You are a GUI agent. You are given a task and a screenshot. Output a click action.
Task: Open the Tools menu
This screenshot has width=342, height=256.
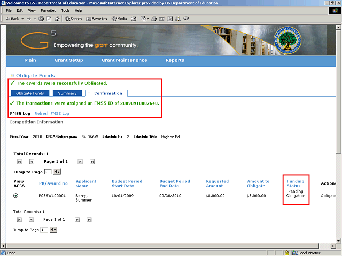coord(65,11)
